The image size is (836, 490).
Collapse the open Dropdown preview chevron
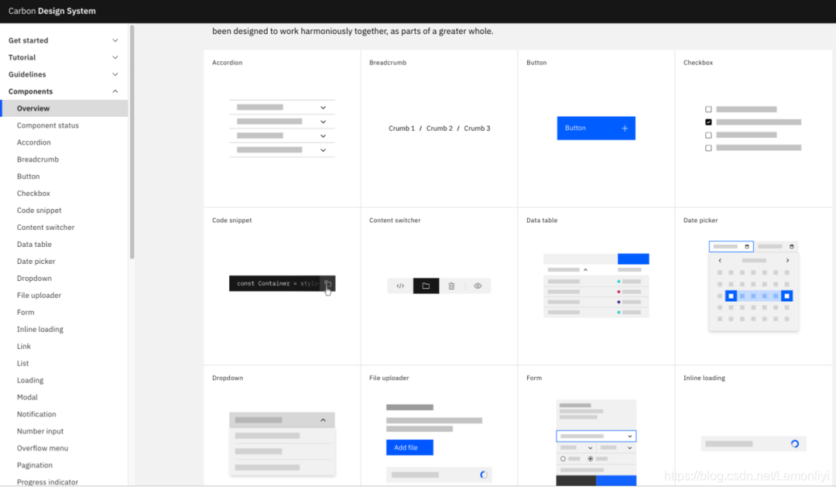click(x=323, y=420)
